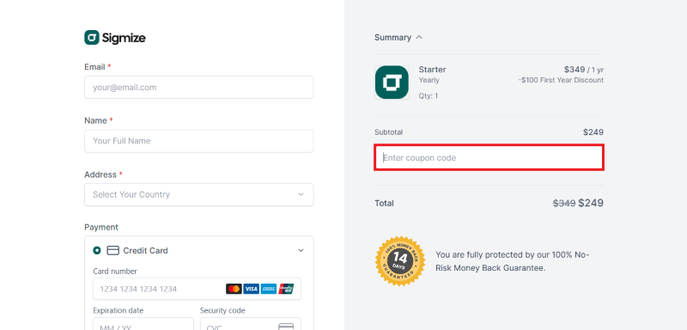Open the Select Your Country dropdown
The height and width of the screenshot is (330, 687).
(199, 194)
